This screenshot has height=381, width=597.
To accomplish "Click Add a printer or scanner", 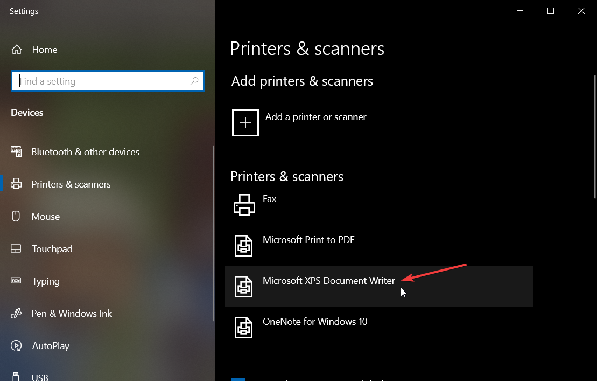I will pyautogui.click(x=315, y=116).
